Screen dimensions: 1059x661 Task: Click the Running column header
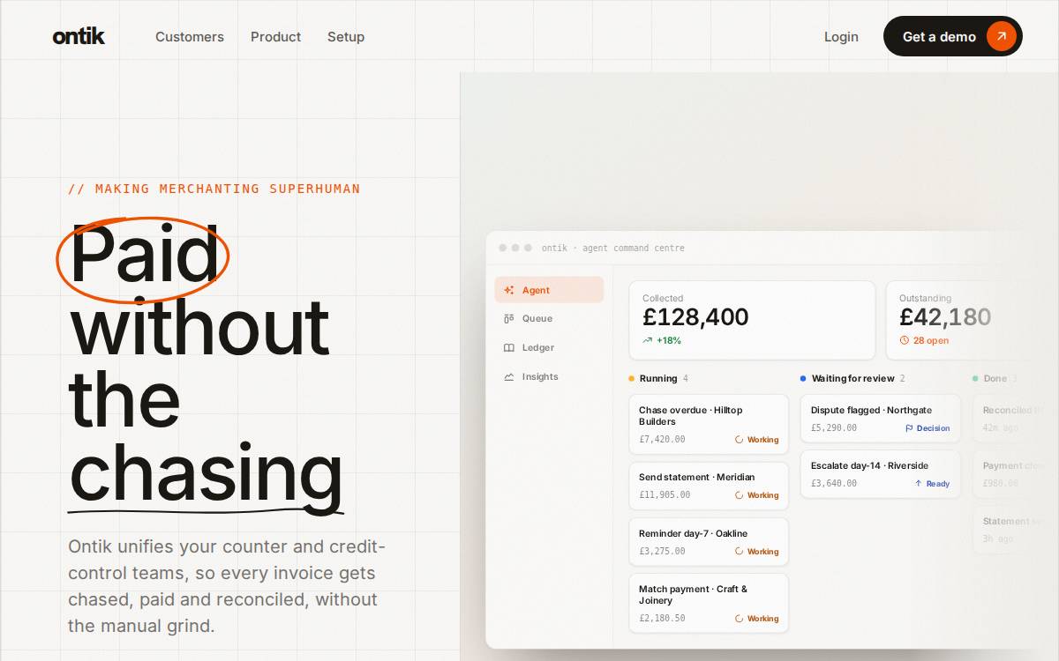point(658,378)
